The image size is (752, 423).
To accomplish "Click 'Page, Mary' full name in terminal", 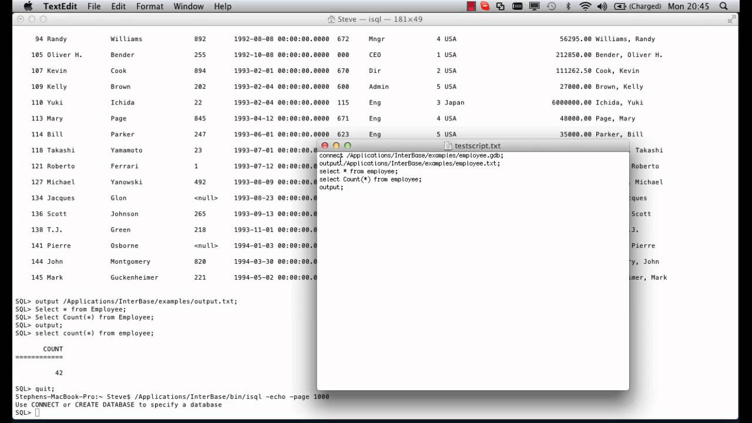I will [x=615, y=119].
